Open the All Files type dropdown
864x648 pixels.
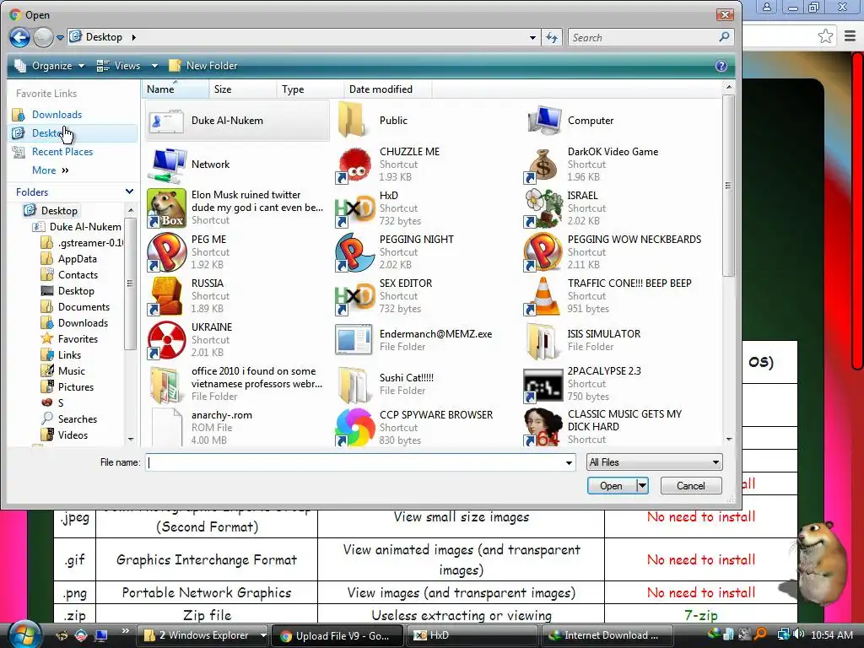(654, 462)
